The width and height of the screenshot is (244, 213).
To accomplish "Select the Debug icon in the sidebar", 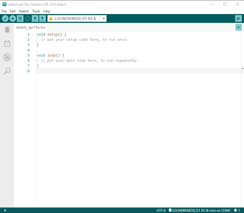I will (7, 57).
